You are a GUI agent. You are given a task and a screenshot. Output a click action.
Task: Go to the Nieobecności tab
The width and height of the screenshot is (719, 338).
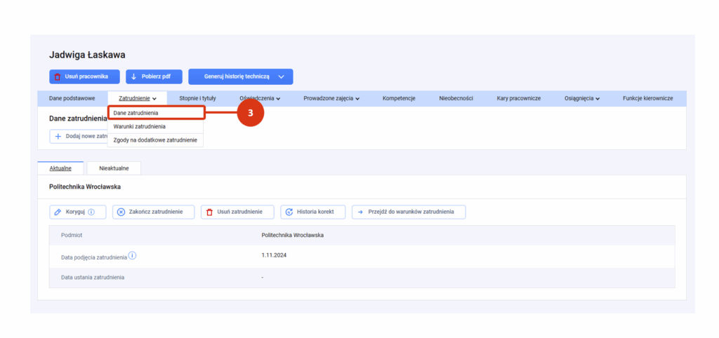click(x=456, y=98)
